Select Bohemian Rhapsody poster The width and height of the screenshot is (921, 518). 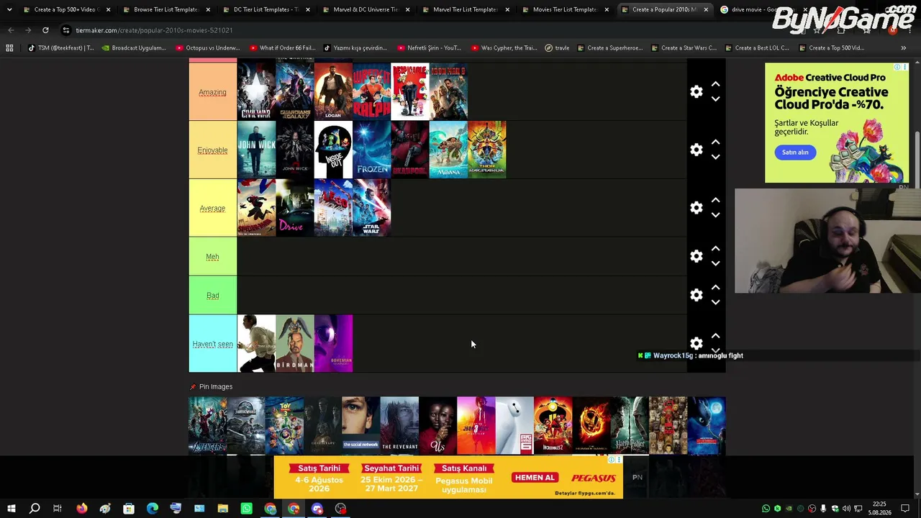pos(333,343)
